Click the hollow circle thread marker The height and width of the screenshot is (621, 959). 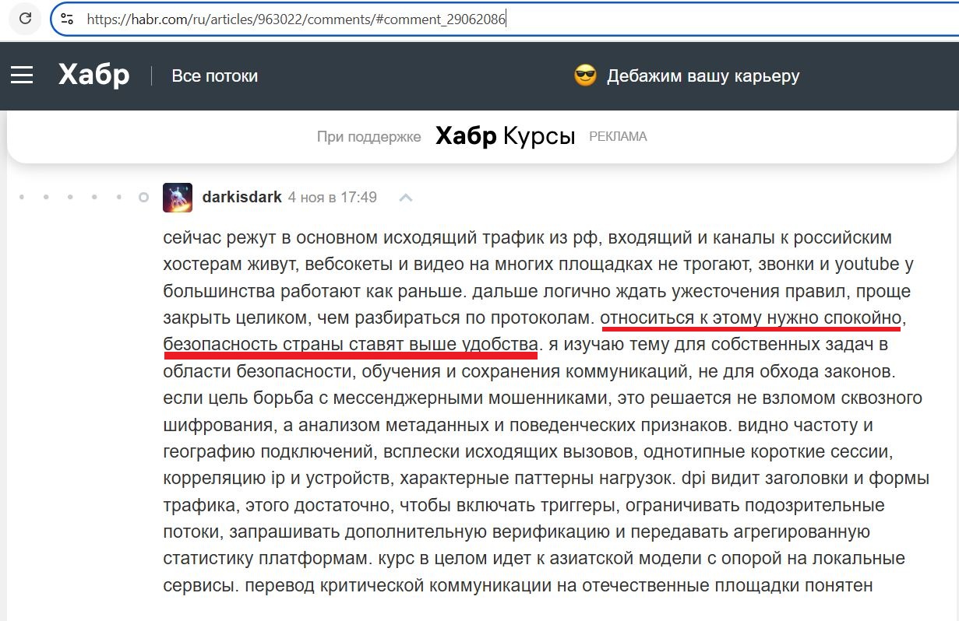(143, 198)
